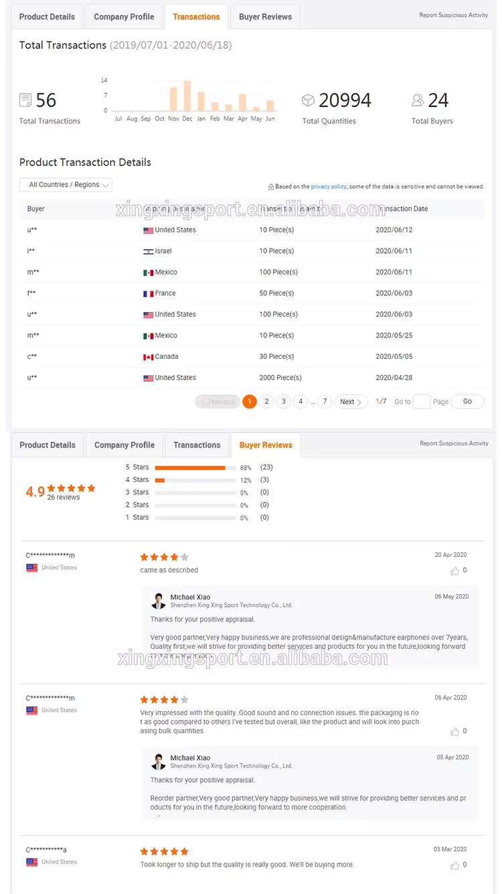Image resolution: width=502 pixels, height=894 pixels.
Task: Click the Total Quantities box icon
Action: click(308, 100)
